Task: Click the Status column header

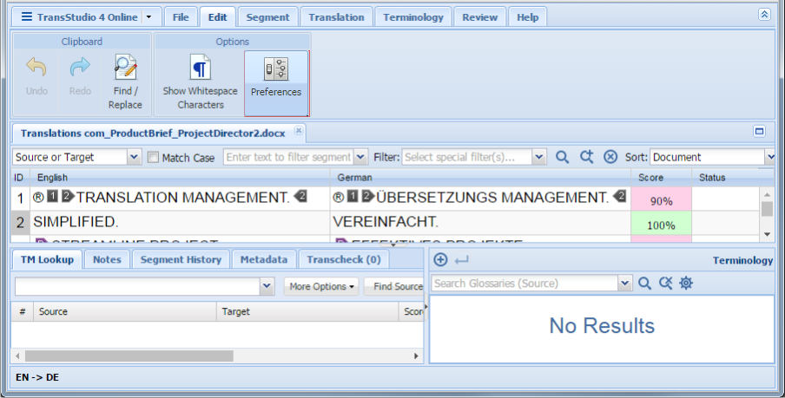Action: tap(725, 178)
